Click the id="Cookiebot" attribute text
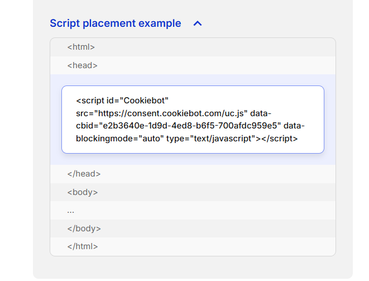 [137, 101]
